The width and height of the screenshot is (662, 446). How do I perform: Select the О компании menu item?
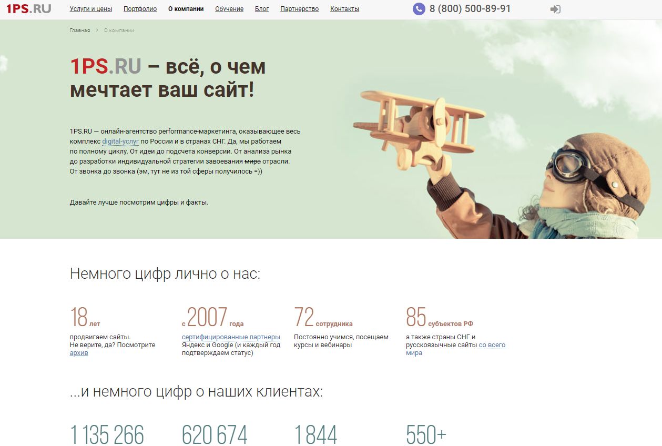(x=186, y=9)
